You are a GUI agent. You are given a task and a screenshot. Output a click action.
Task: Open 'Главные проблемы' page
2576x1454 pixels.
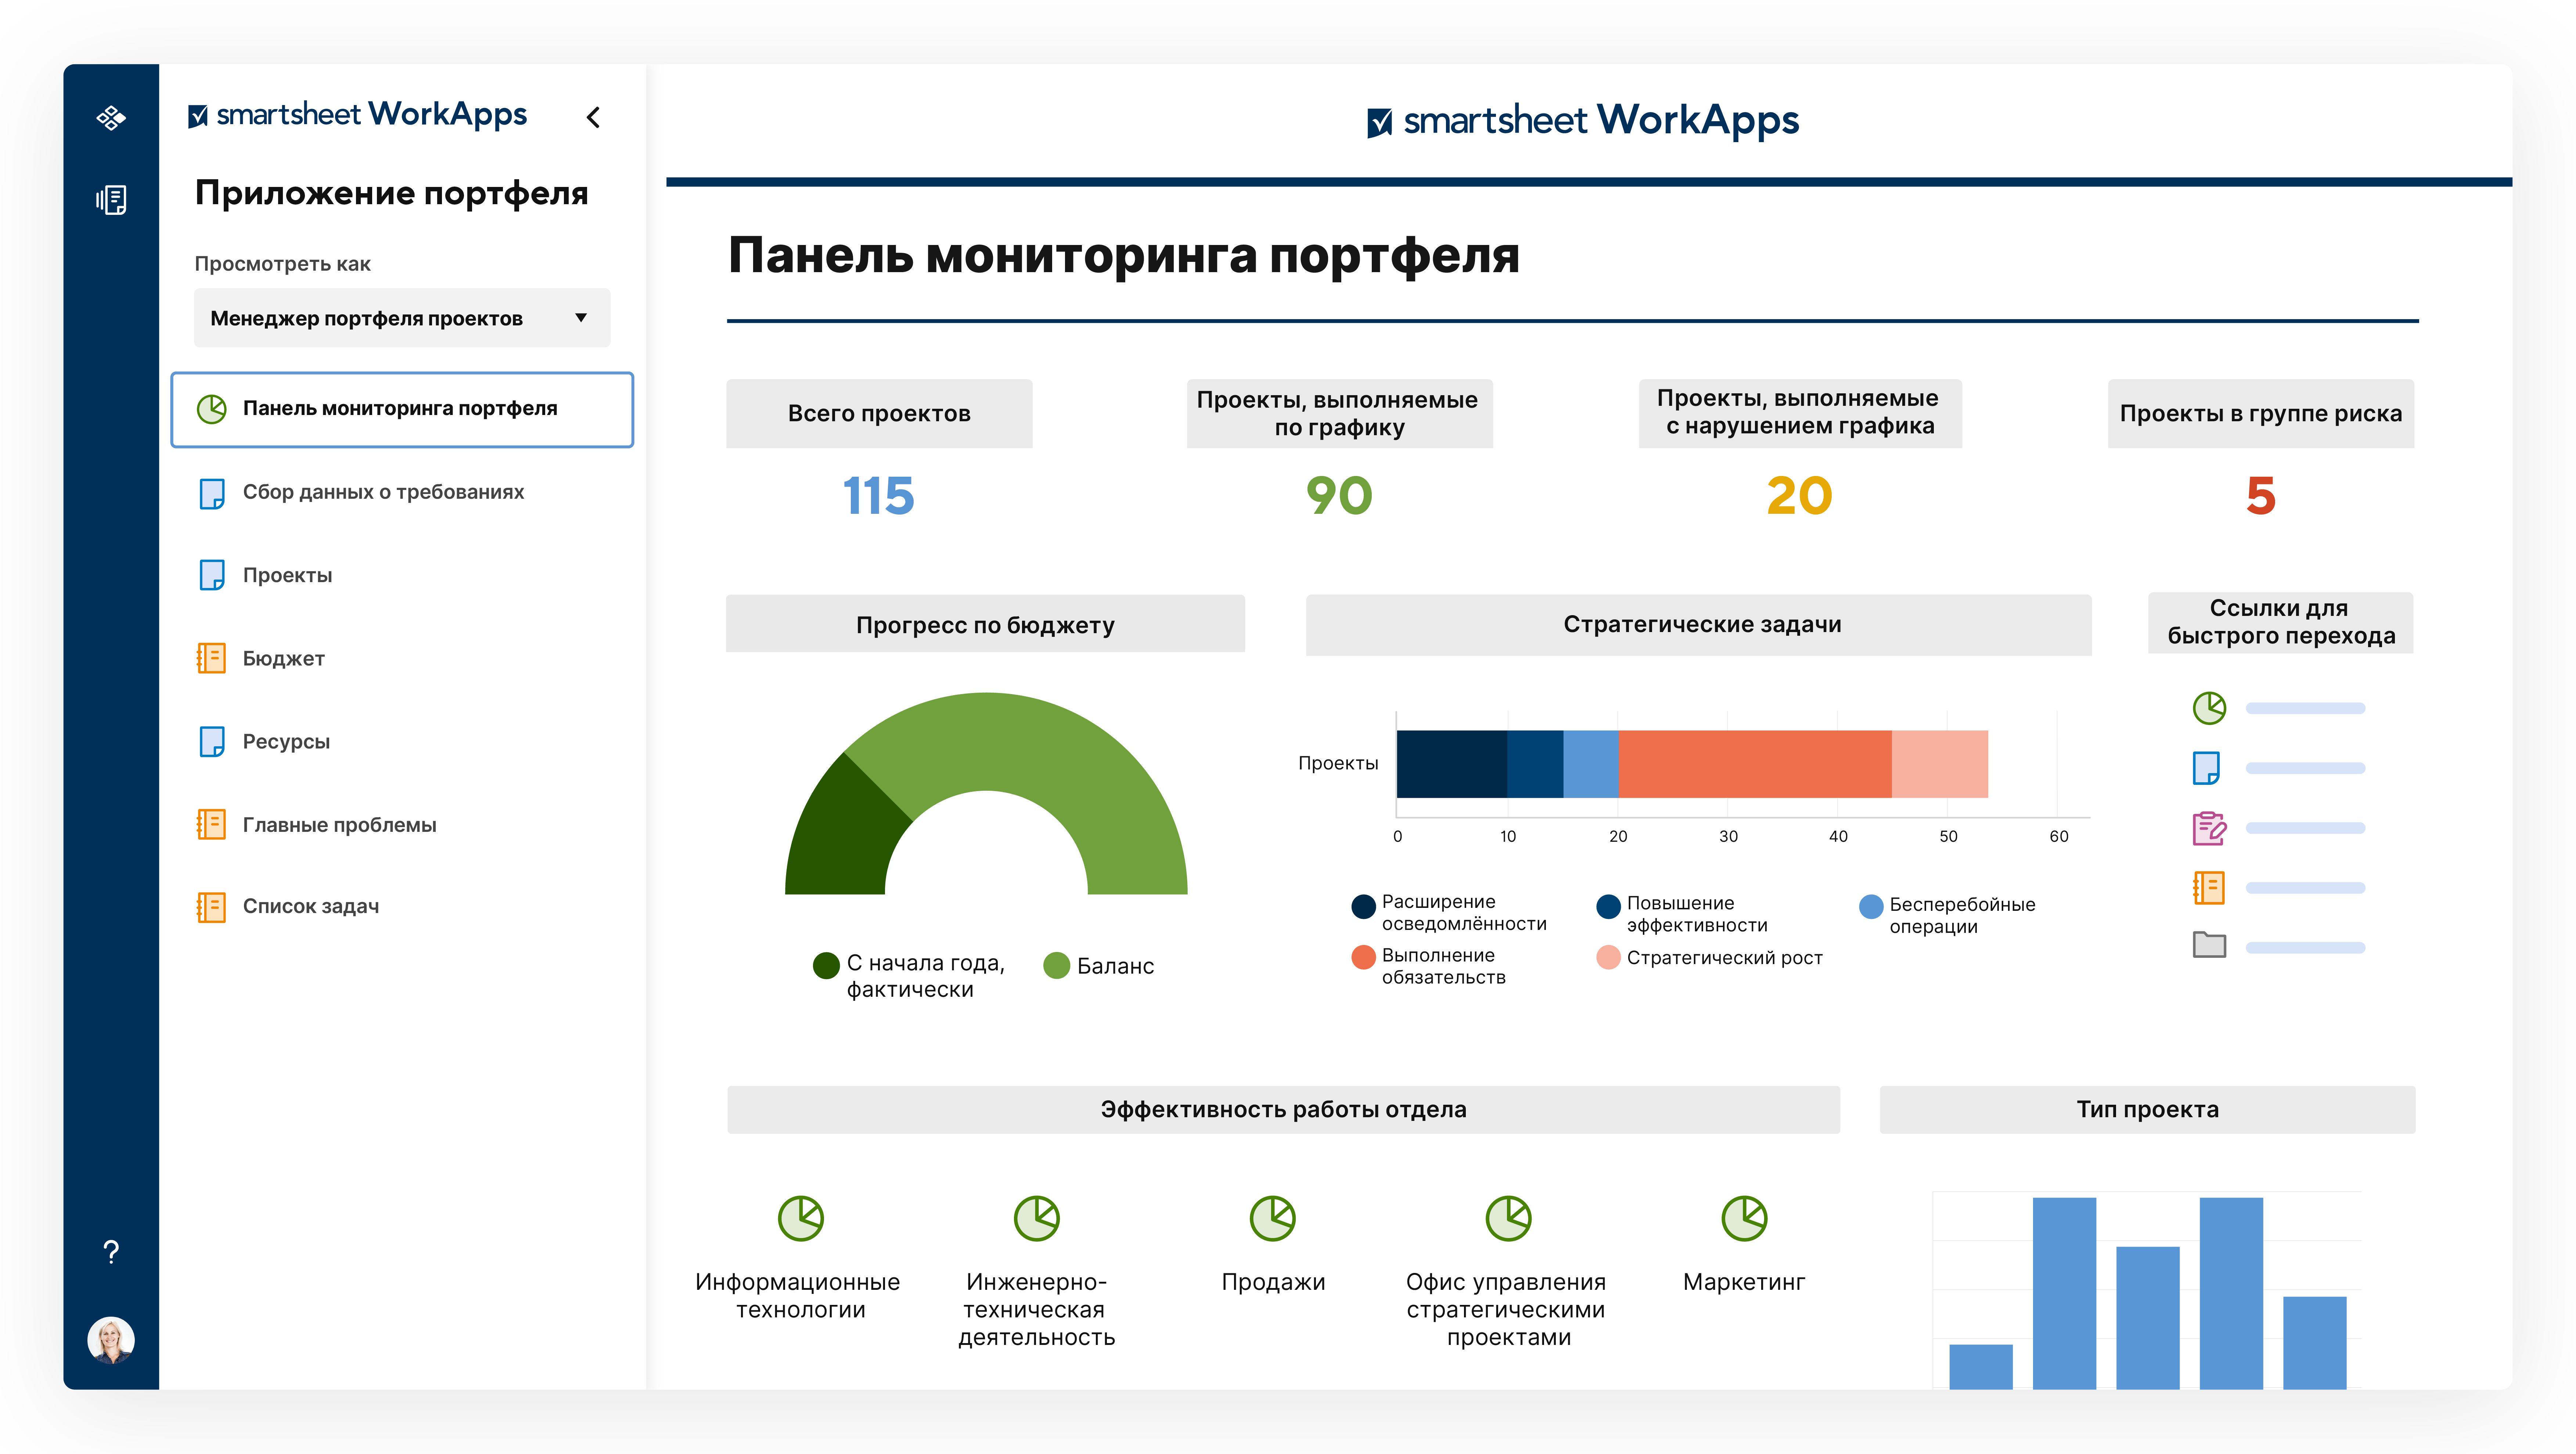(339, 825)
